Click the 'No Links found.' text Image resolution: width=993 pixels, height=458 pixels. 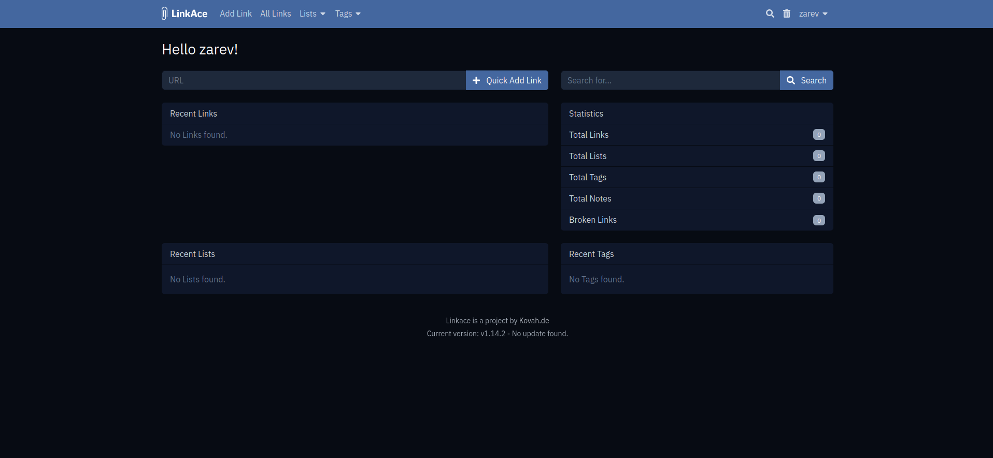coord(198,135)
